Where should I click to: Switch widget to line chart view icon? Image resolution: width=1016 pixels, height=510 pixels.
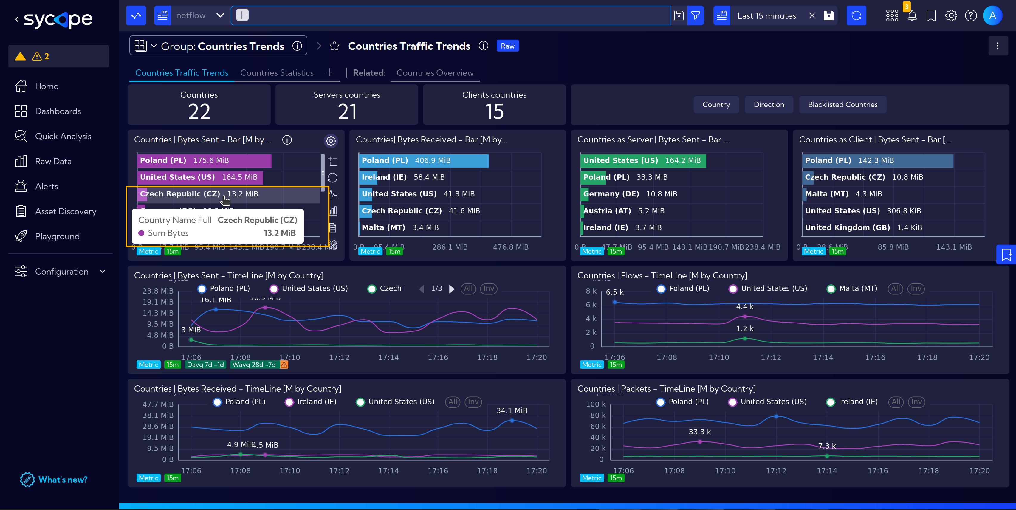pos(333,194)
